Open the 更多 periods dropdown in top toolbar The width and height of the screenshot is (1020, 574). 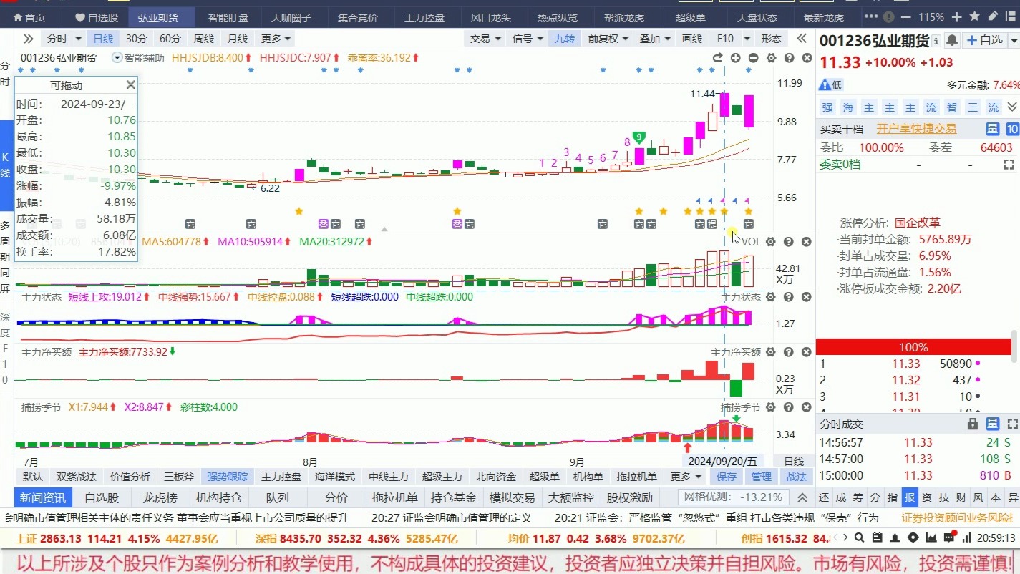[276, 39]
